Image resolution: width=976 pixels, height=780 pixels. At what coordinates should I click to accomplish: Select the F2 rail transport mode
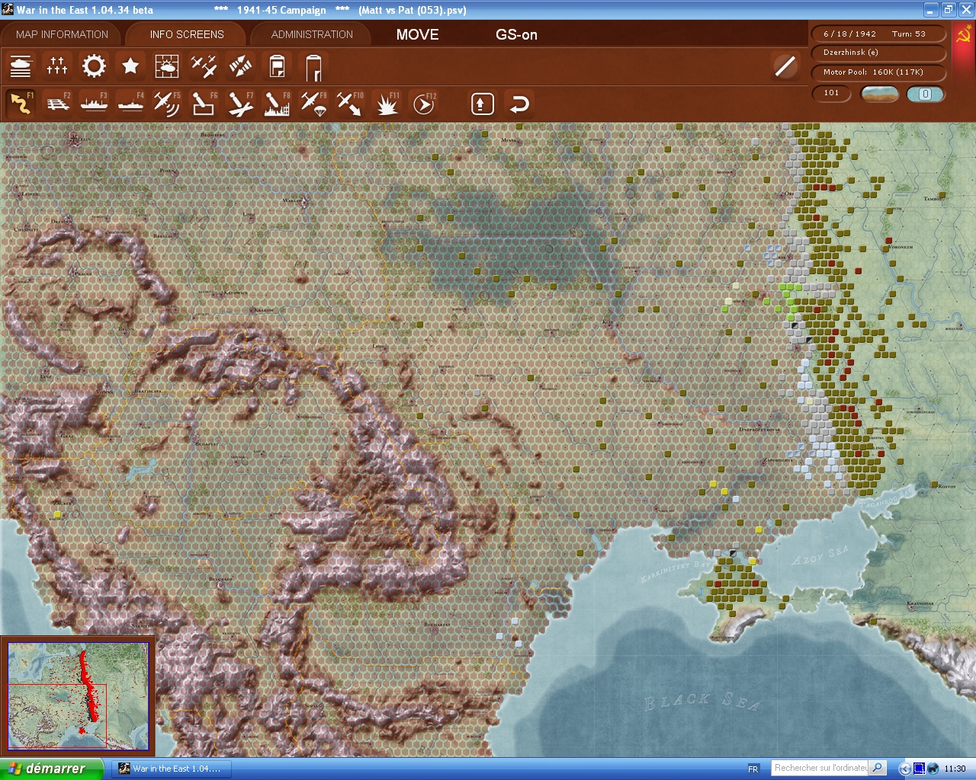pyautogui.click(x=57, y=104)
